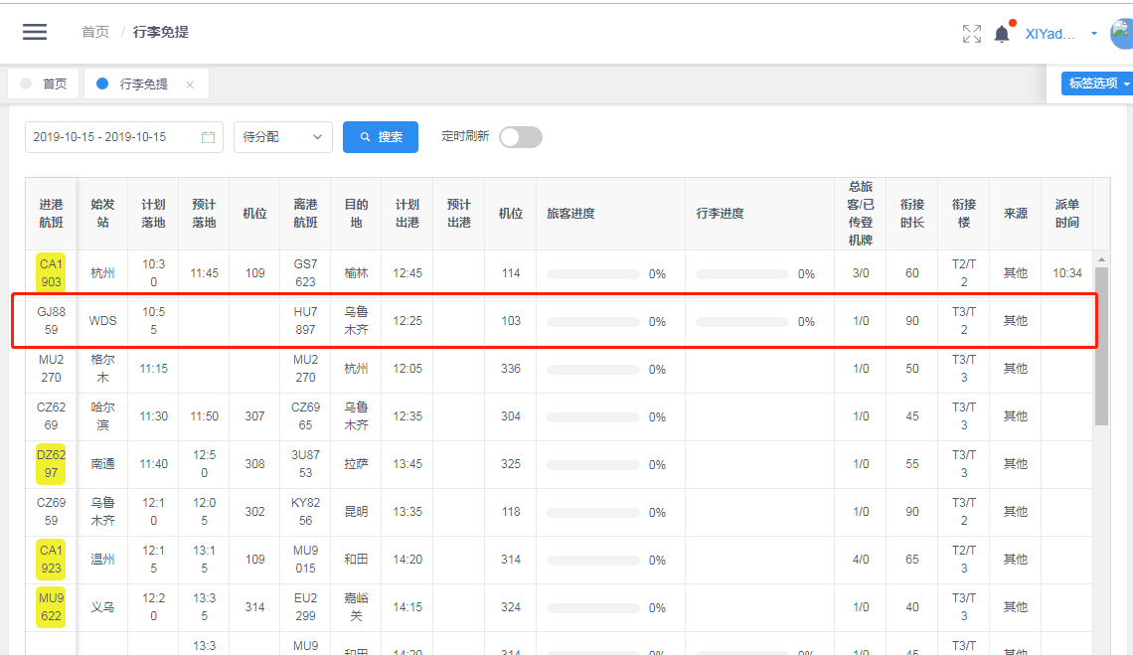Click departing flight HU7897 cell
Screen dimensions: 1133x655
[x=305, y=321]
